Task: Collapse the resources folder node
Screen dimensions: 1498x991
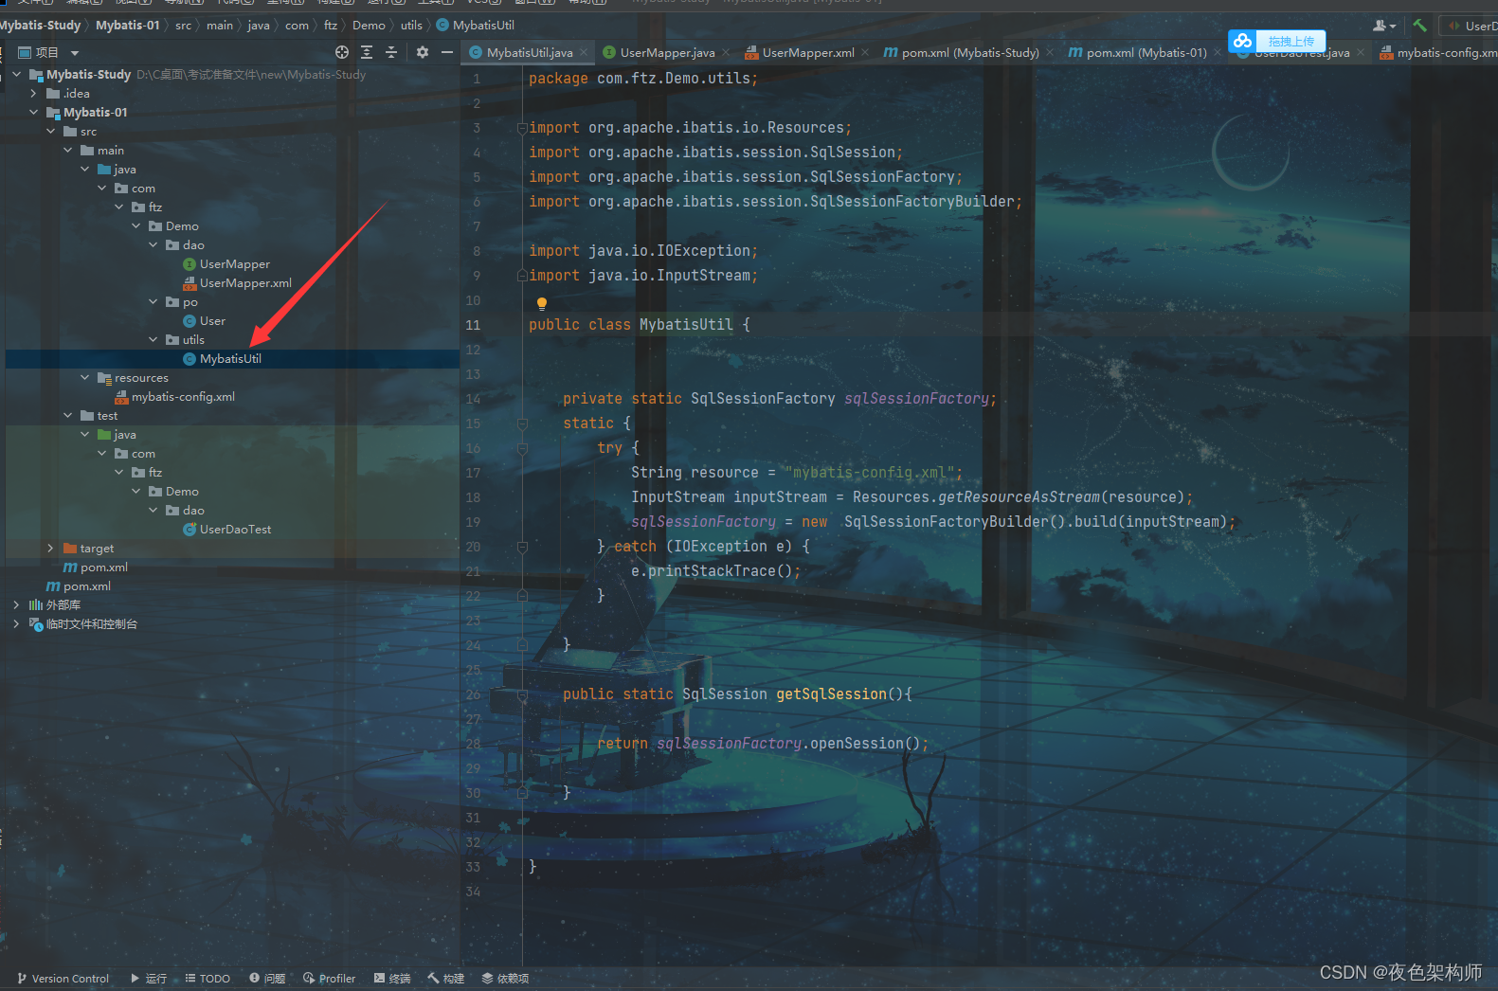Action: point(85,377)
